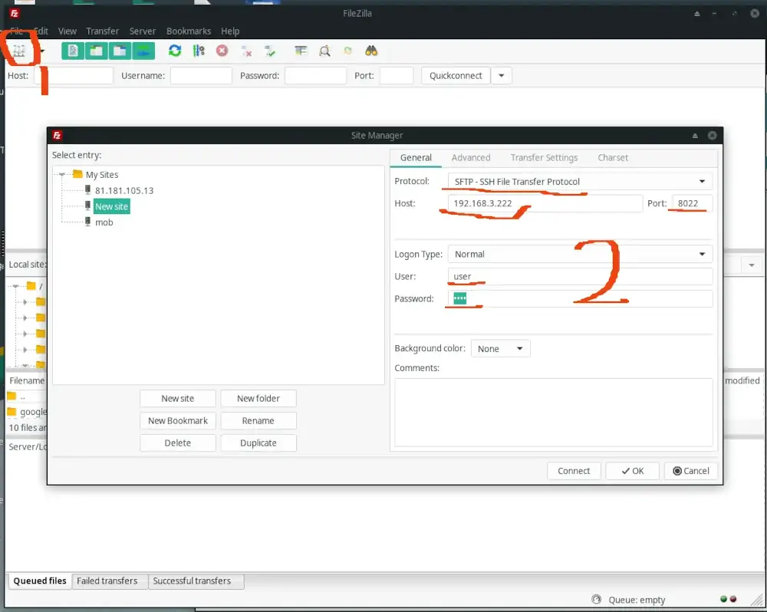Click the Duplicate button
The width and height of the screenshot is (767, 612).
tap(258, 443)
